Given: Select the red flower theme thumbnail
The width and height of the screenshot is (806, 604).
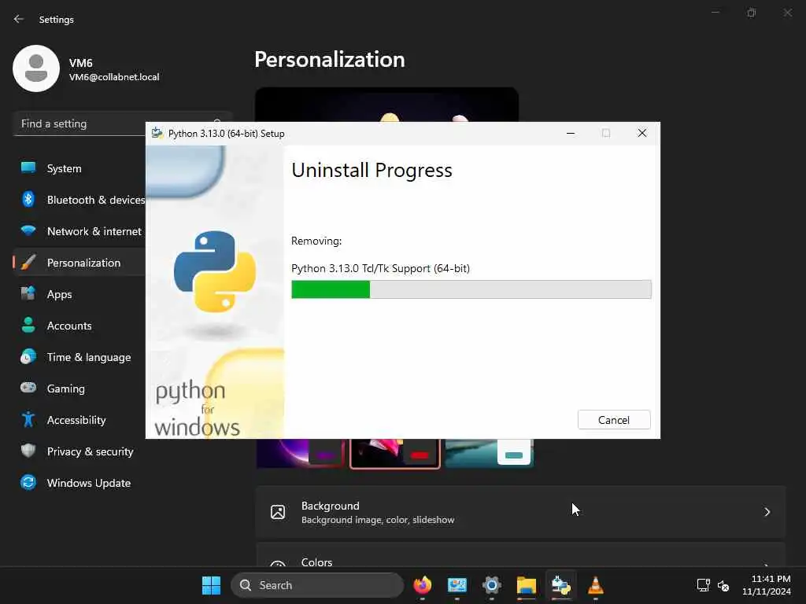Looking at the screenshot, I should (x=395, y=454).
